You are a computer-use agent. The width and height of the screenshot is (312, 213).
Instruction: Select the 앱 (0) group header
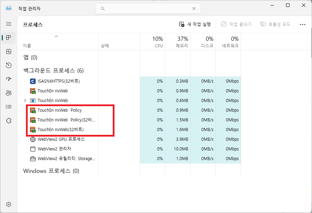30,57
